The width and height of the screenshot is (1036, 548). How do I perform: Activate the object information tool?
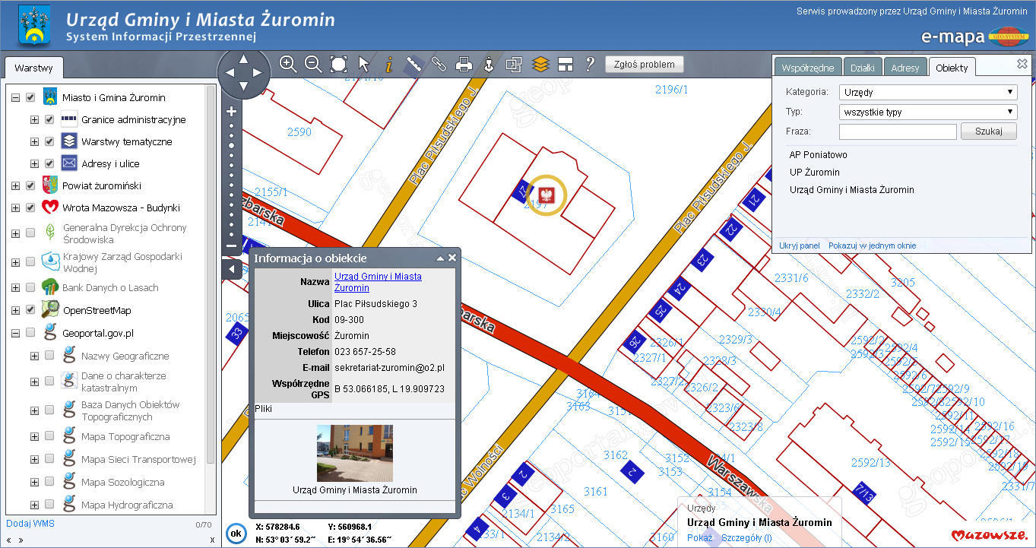pos(389,64)
